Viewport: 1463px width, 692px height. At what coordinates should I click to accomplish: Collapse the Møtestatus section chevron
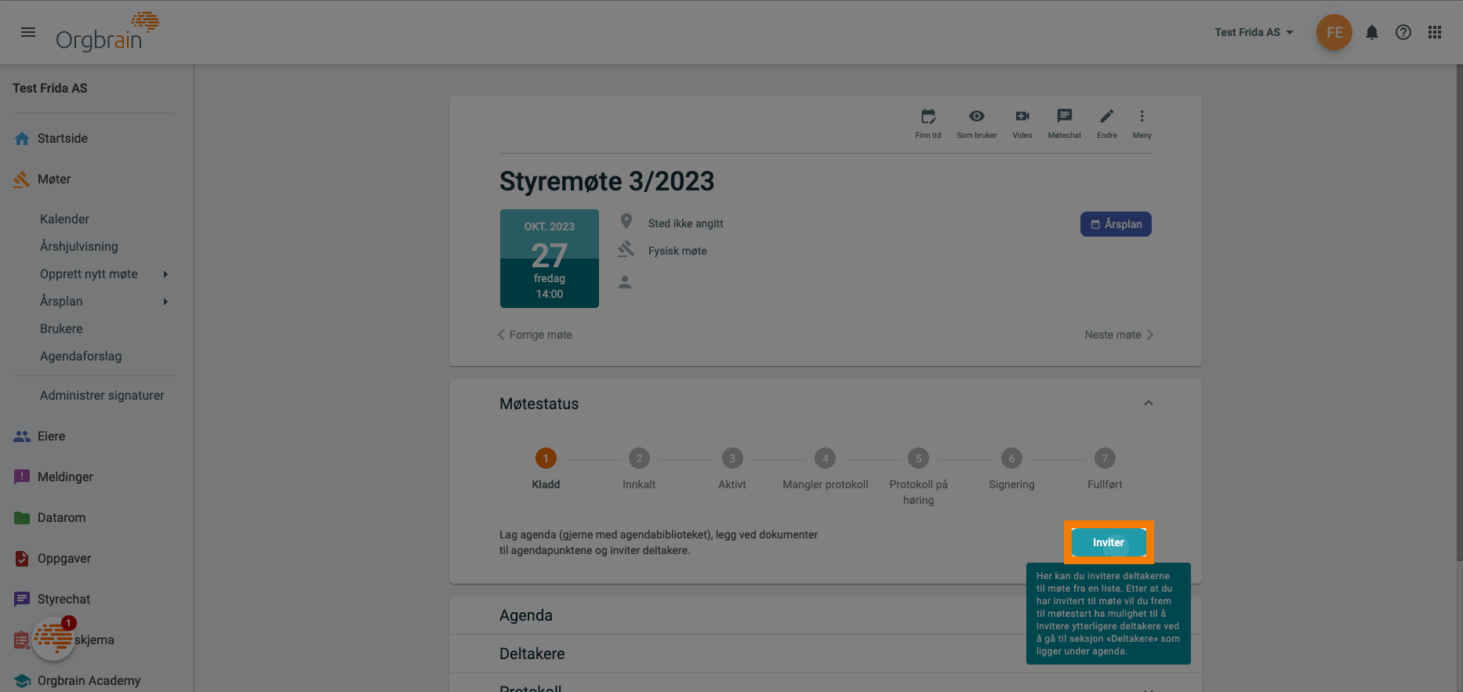[x=1149, y=403]
